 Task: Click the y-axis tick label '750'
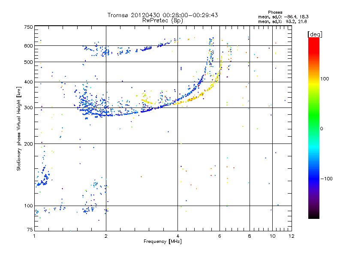pyautogui.click(x=29, y=27)
